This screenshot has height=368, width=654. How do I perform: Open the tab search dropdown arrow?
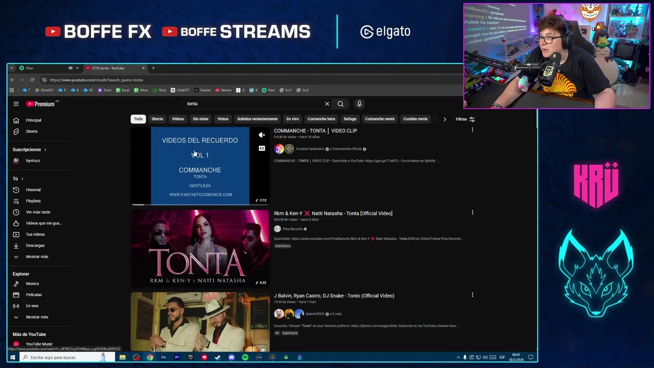click(11, 68)
